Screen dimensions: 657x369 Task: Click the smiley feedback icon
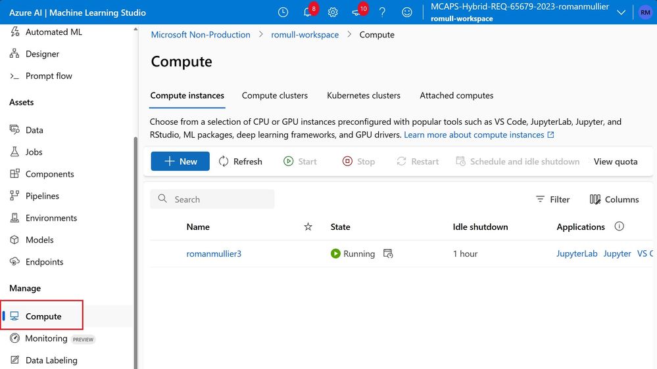[x=407, y=12]
